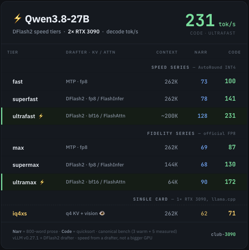Click the tok/s unit label beside 231
Image resolution: width=249 pixels, height=250 pixels.
coord(227,24)
